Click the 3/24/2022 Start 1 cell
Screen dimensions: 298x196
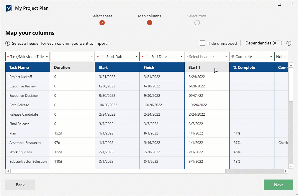(207, 77)
